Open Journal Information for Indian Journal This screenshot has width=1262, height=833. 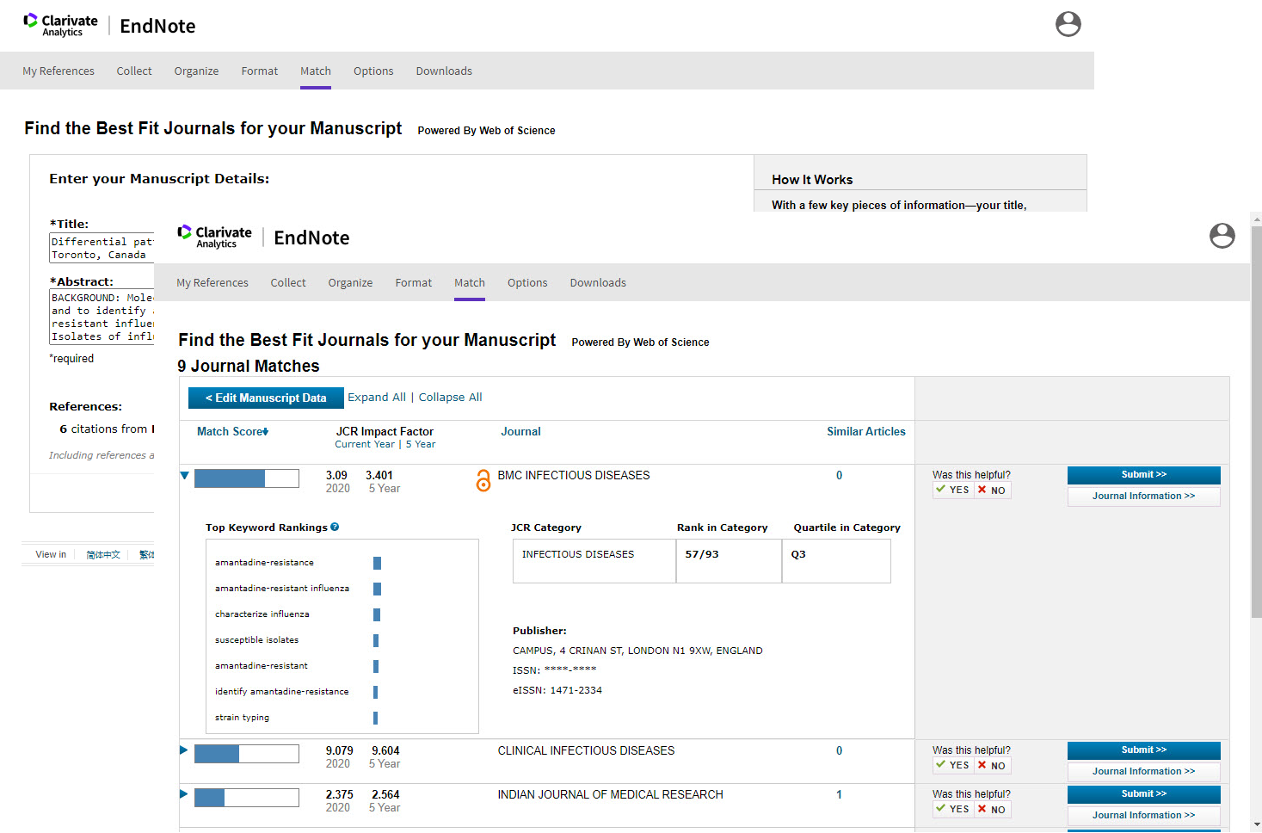(1144, 816)
